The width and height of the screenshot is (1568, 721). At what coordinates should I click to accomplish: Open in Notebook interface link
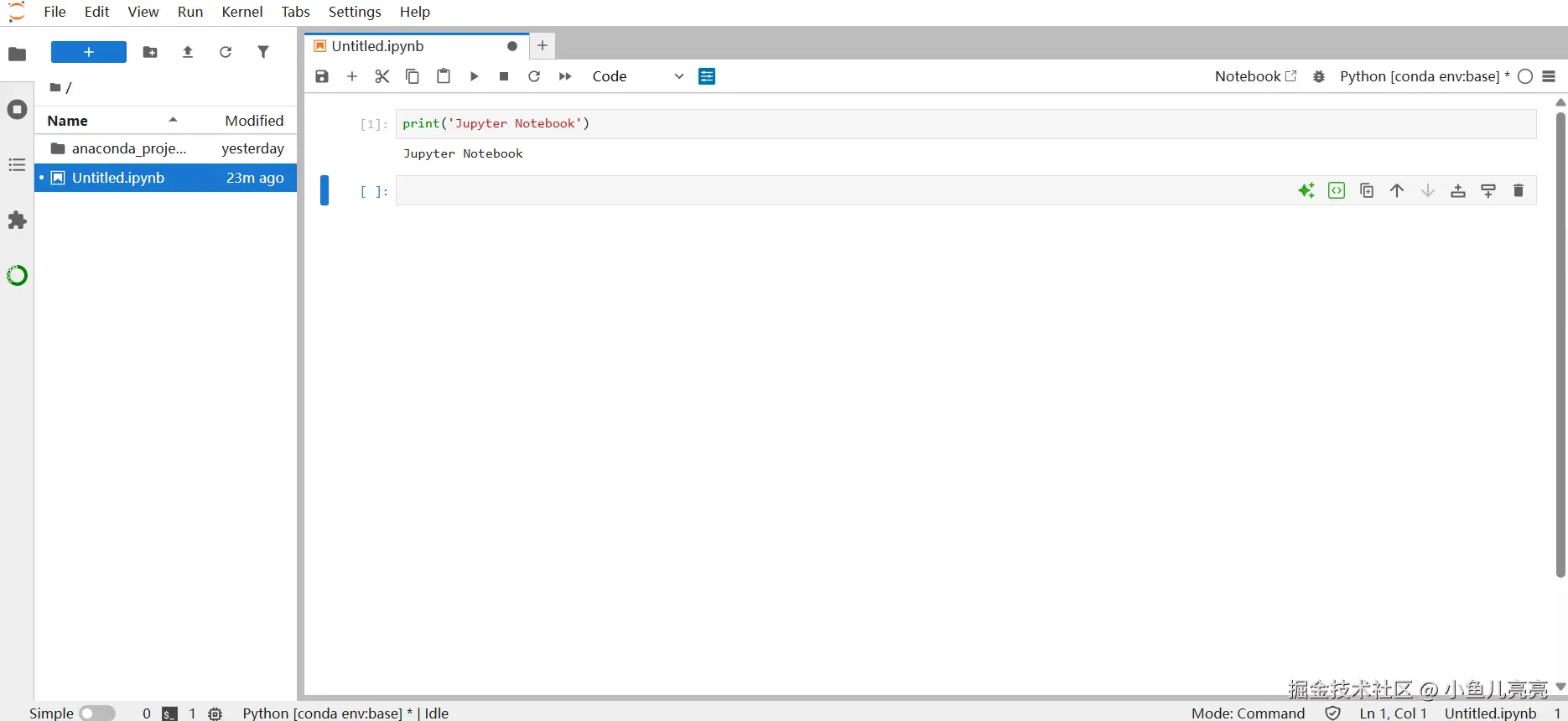point(1255,76)
